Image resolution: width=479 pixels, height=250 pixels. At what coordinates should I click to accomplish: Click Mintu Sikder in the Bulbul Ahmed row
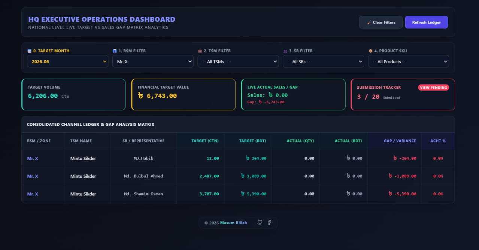tap(83, 176)
